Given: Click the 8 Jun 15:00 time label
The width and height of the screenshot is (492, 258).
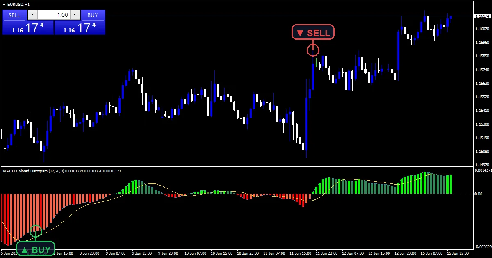Looking at the screenshot, I should [63, 253].
